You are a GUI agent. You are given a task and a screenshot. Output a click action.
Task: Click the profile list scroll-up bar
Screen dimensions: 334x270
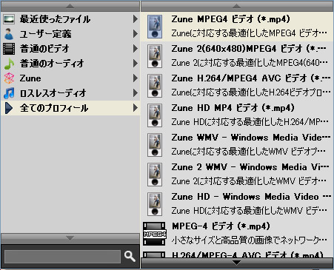click(237, 6)
